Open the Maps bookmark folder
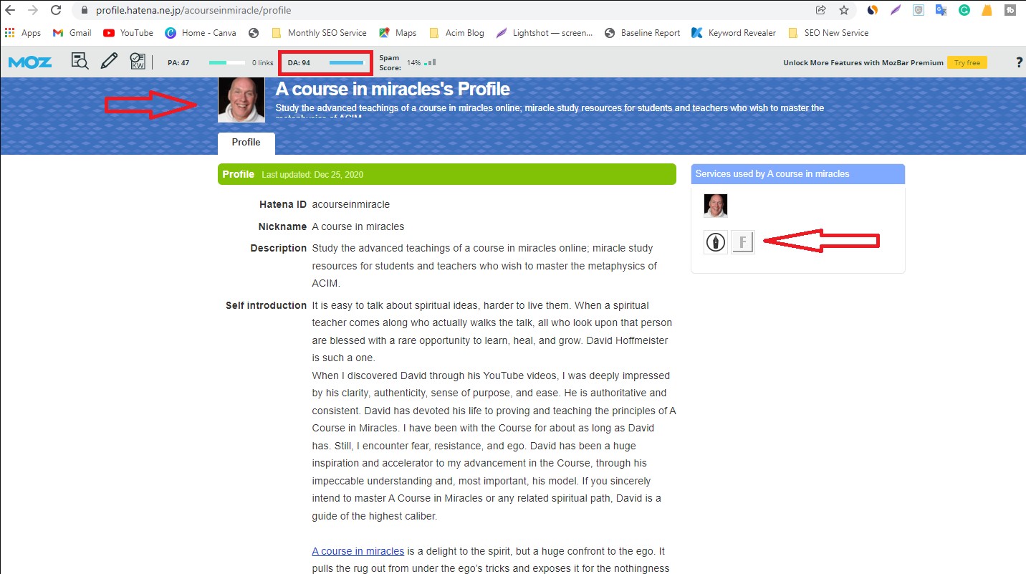The image size is (1026, 574). [x=398, y=32]
